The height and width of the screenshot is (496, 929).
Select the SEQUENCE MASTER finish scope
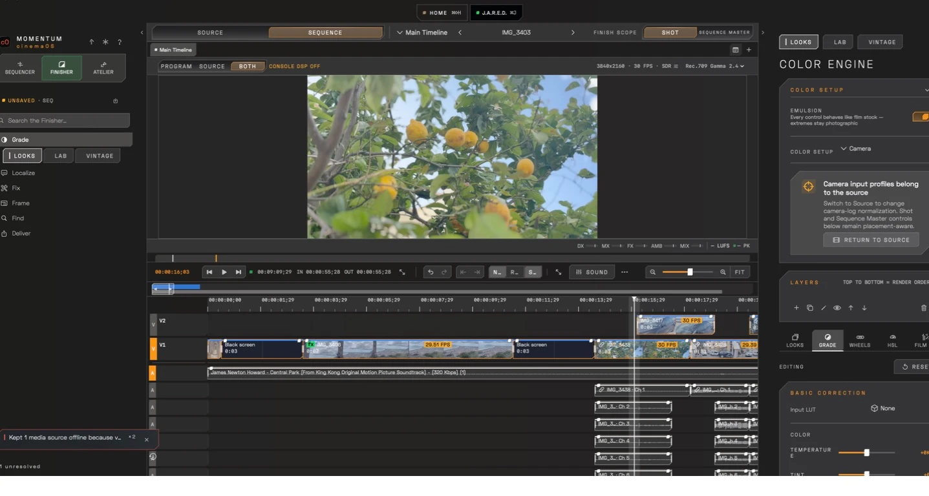tap(724, 32)
